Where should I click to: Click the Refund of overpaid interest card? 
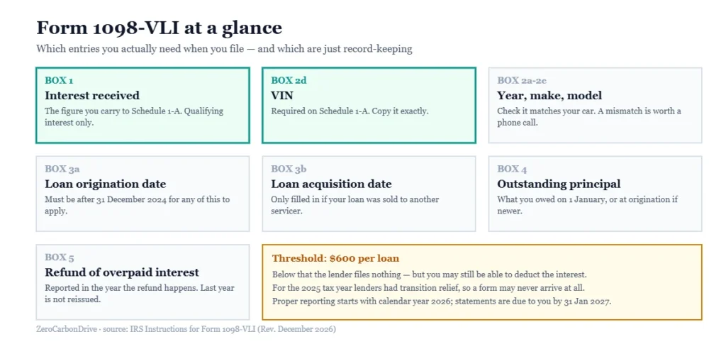(x=143, y=282)
